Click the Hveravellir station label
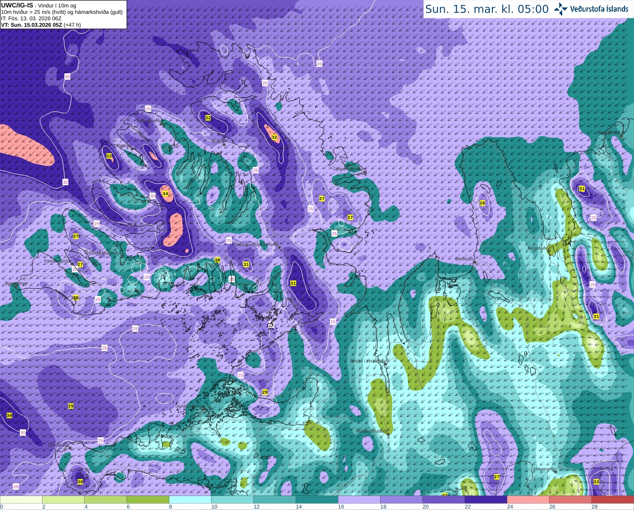634x510 pixels. (545, 468)
